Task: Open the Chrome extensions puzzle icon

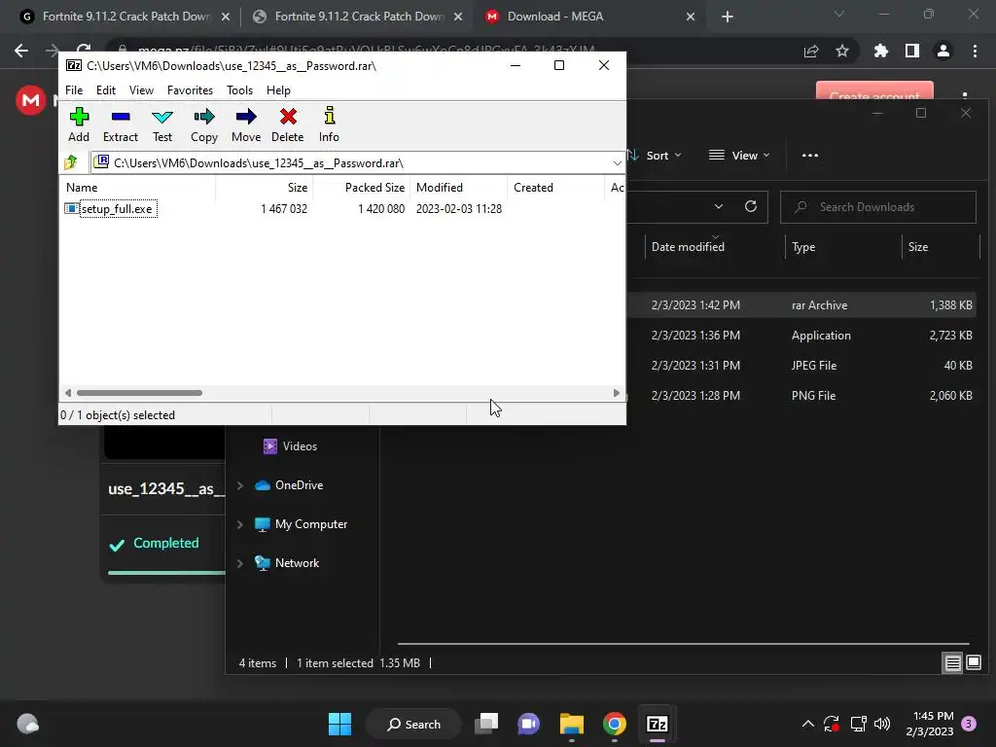Action: [880, 51]
